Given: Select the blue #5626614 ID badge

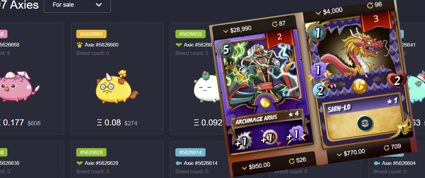Looking at the screenshot, I should (190, 153).
